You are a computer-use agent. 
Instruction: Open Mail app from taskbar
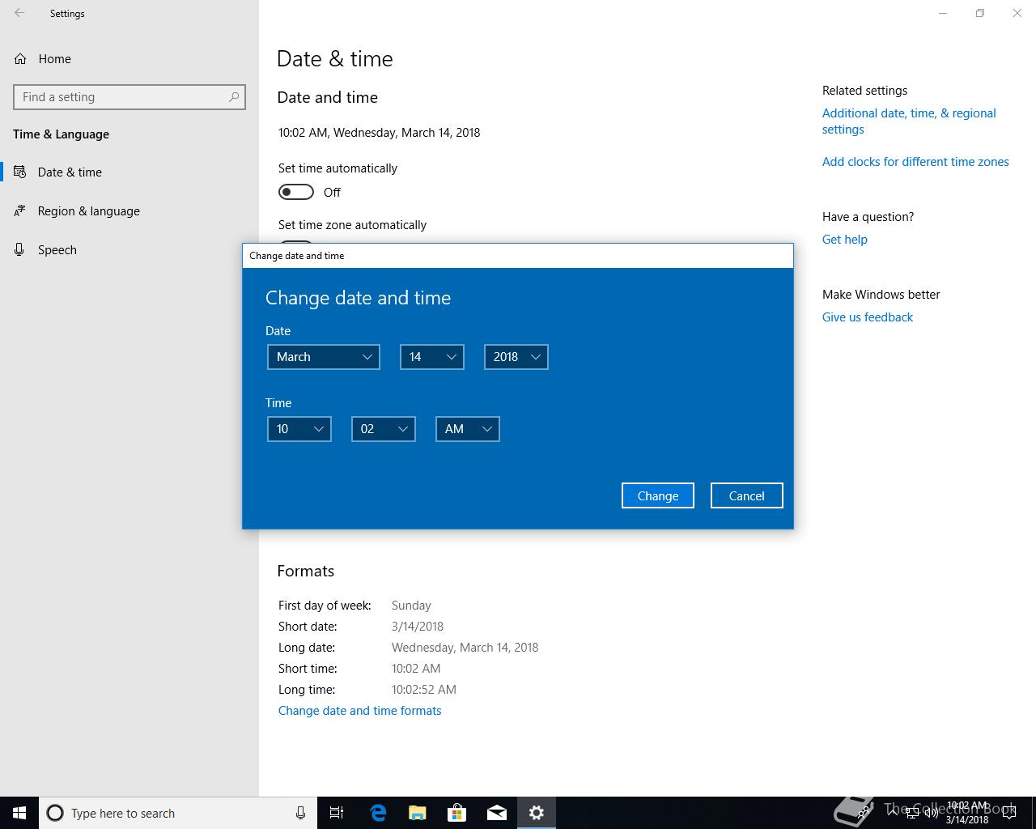point(497,813)
